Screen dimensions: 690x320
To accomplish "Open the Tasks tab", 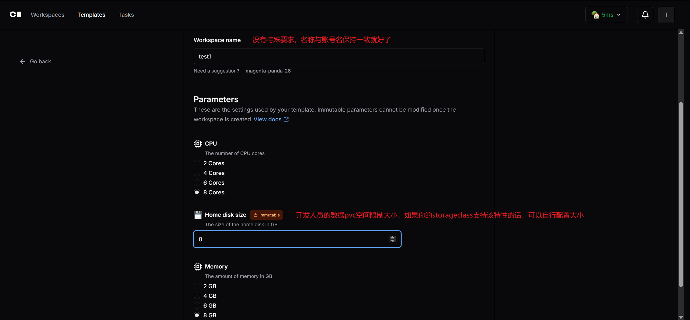I will pyautogui.click(x=126, y=15).
